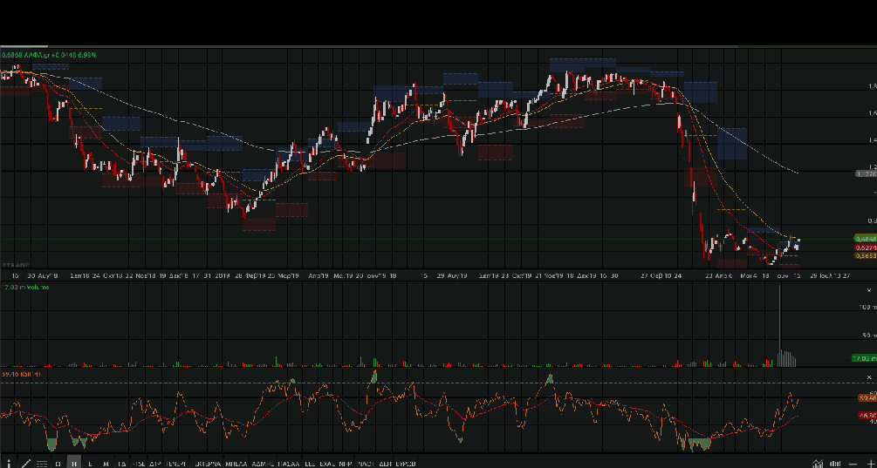Switch to the Ω timeframe
This screenshot has width=877, height=468.
click(x=58, y=463)
